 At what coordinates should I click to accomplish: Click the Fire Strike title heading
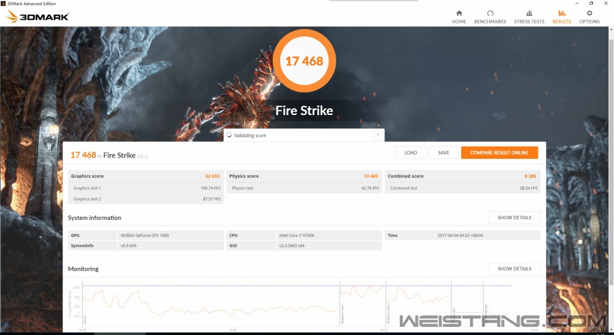[x=304, y=110]
